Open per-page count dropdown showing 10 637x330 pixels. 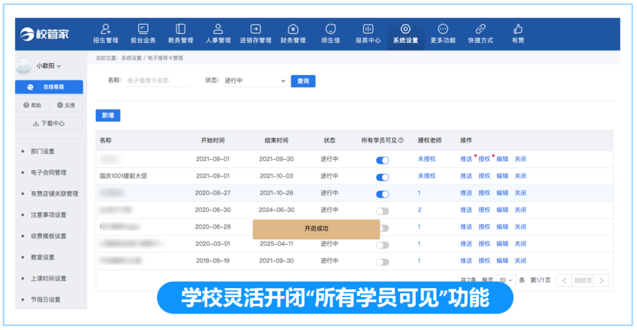506,280
